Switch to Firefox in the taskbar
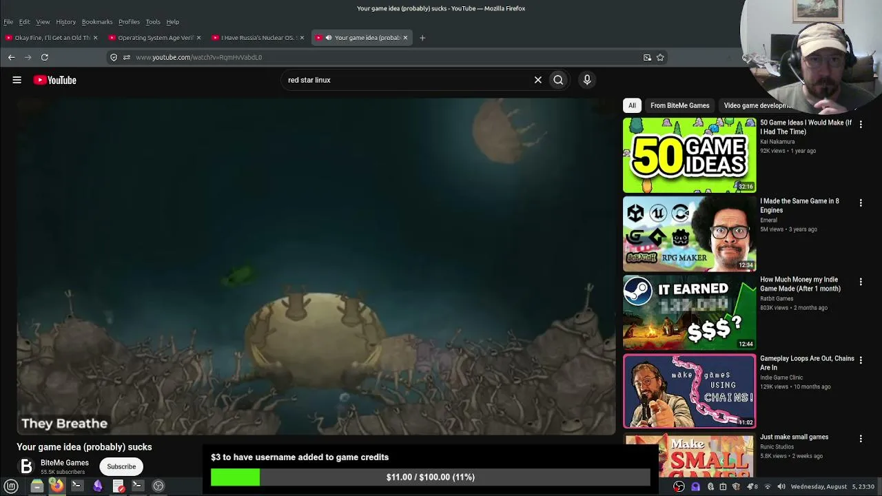The width and height of the screenshot is (882, 496). point(57,486)
